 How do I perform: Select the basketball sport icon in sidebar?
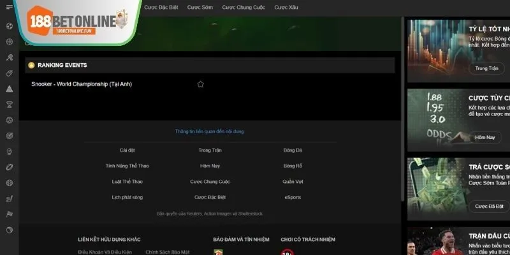tap(9, 42)
